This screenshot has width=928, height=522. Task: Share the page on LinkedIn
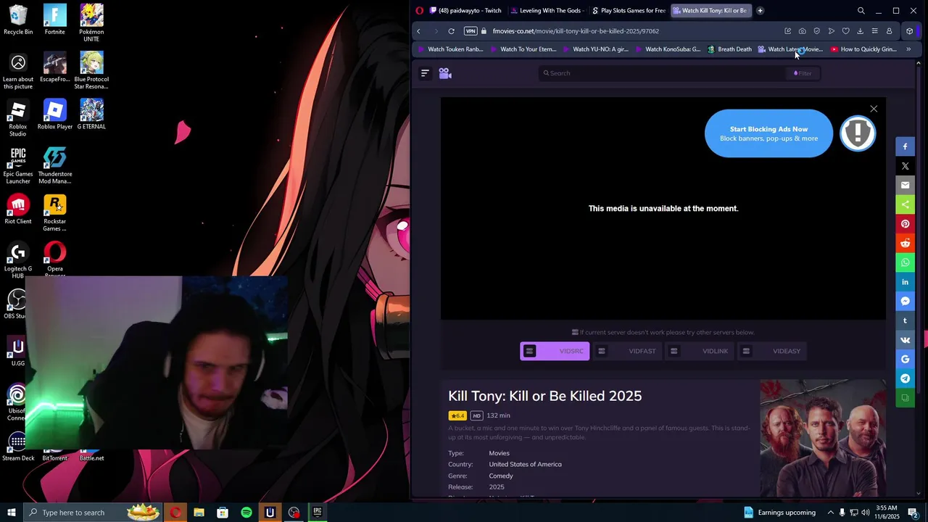click(905, 282)
